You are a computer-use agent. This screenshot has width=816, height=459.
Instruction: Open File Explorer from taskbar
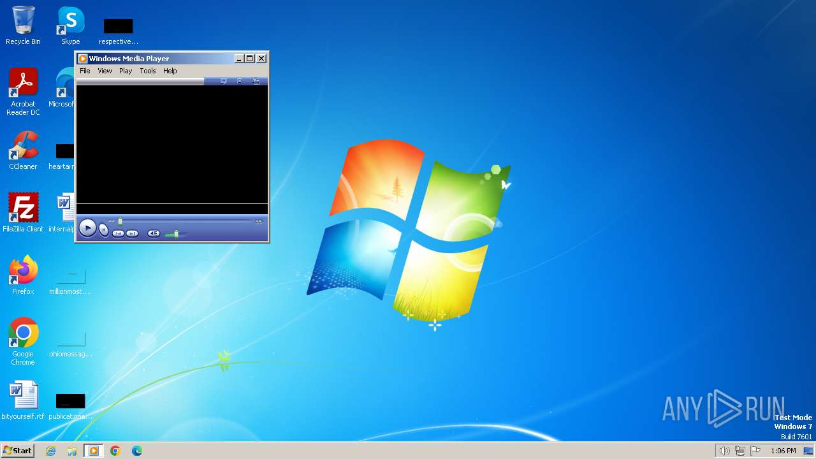72,451
